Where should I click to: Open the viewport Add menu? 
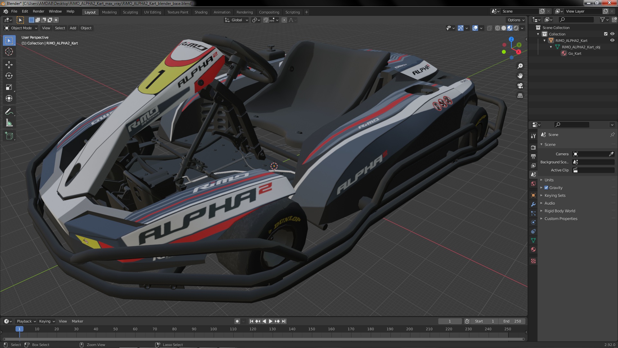tap(73, 28)
